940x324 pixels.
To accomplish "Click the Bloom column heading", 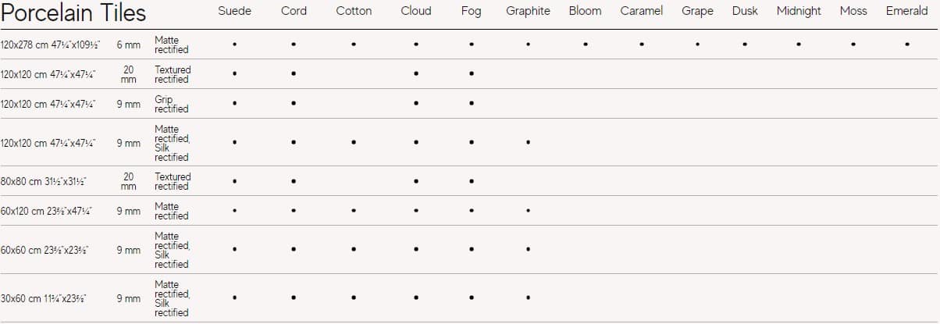I will click(585, 11).
